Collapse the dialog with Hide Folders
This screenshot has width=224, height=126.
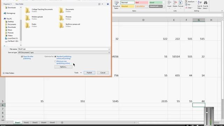click(8, 73)
